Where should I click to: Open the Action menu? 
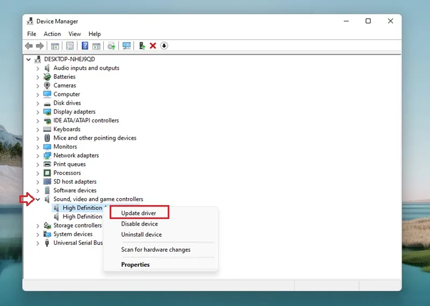pos(52,34)
